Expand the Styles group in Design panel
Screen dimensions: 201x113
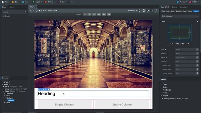(161, 87)
